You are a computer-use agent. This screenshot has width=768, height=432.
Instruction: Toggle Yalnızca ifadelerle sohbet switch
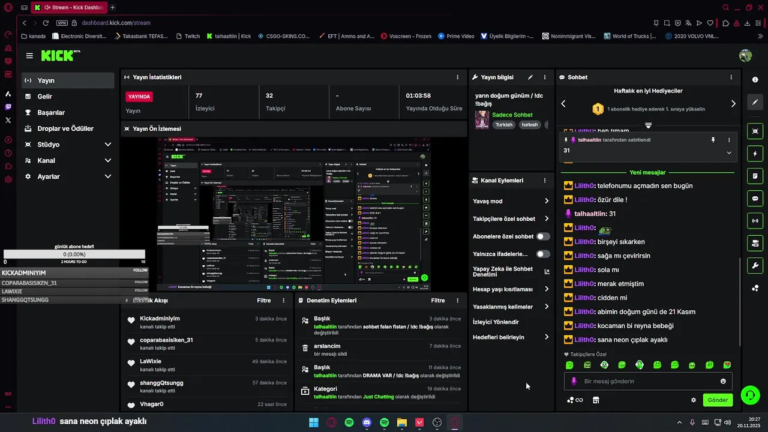543,254
